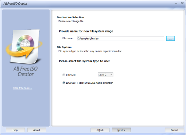The height and width of the screenshot is (135, 186).
Task: Select the ISO9660 file system option
Action: [x=64, y=75]
